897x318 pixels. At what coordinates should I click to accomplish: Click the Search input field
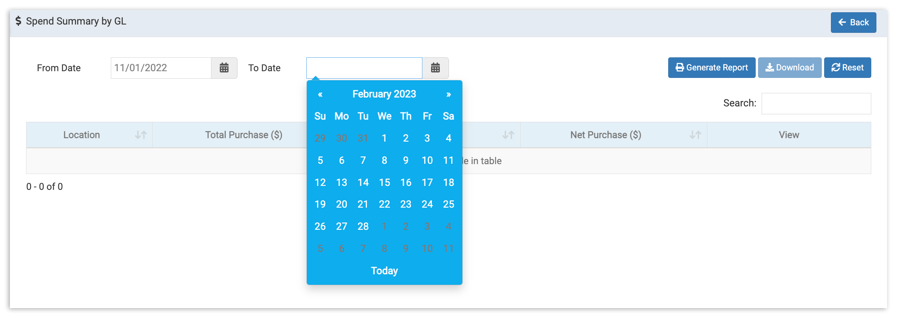click(816, 103)
